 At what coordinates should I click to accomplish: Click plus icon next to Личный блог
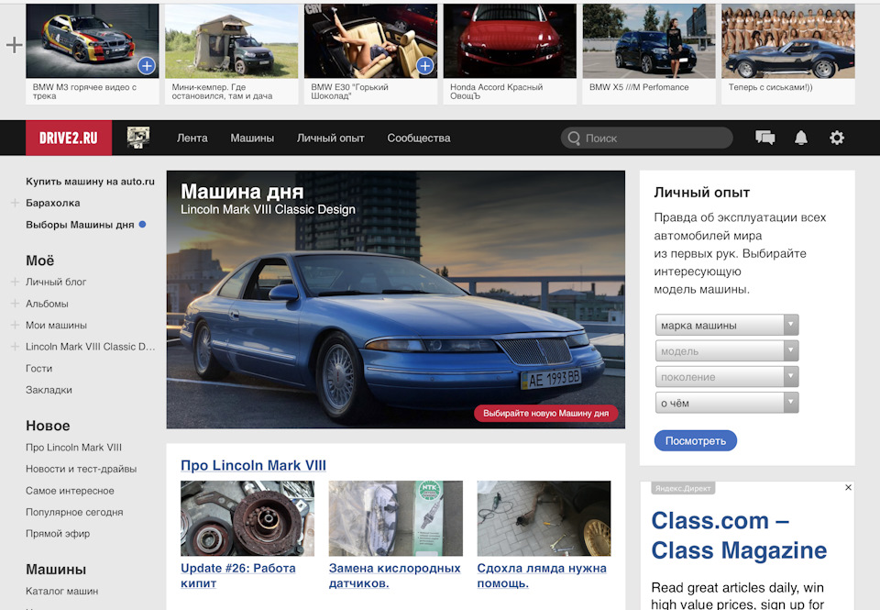(x=16, y=282)
